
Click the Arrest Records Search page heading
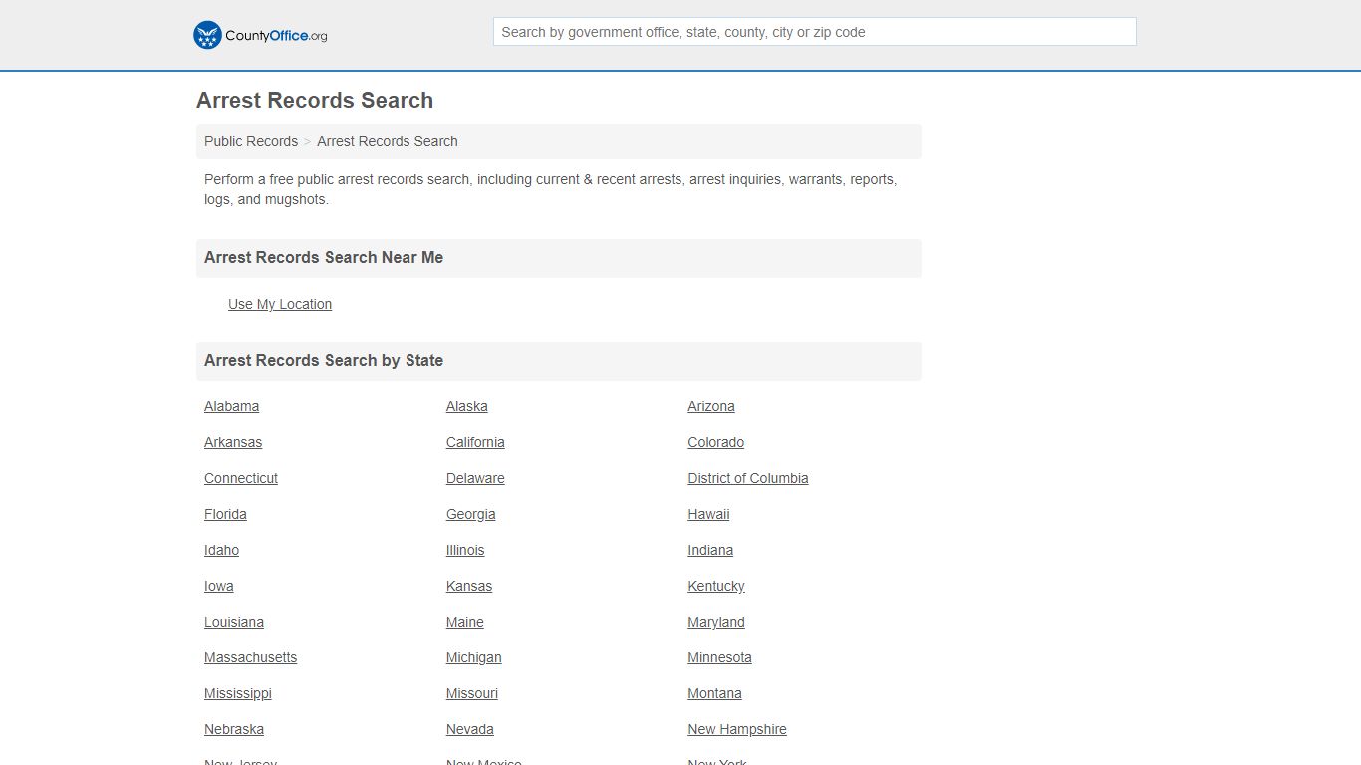pos(315,100)
